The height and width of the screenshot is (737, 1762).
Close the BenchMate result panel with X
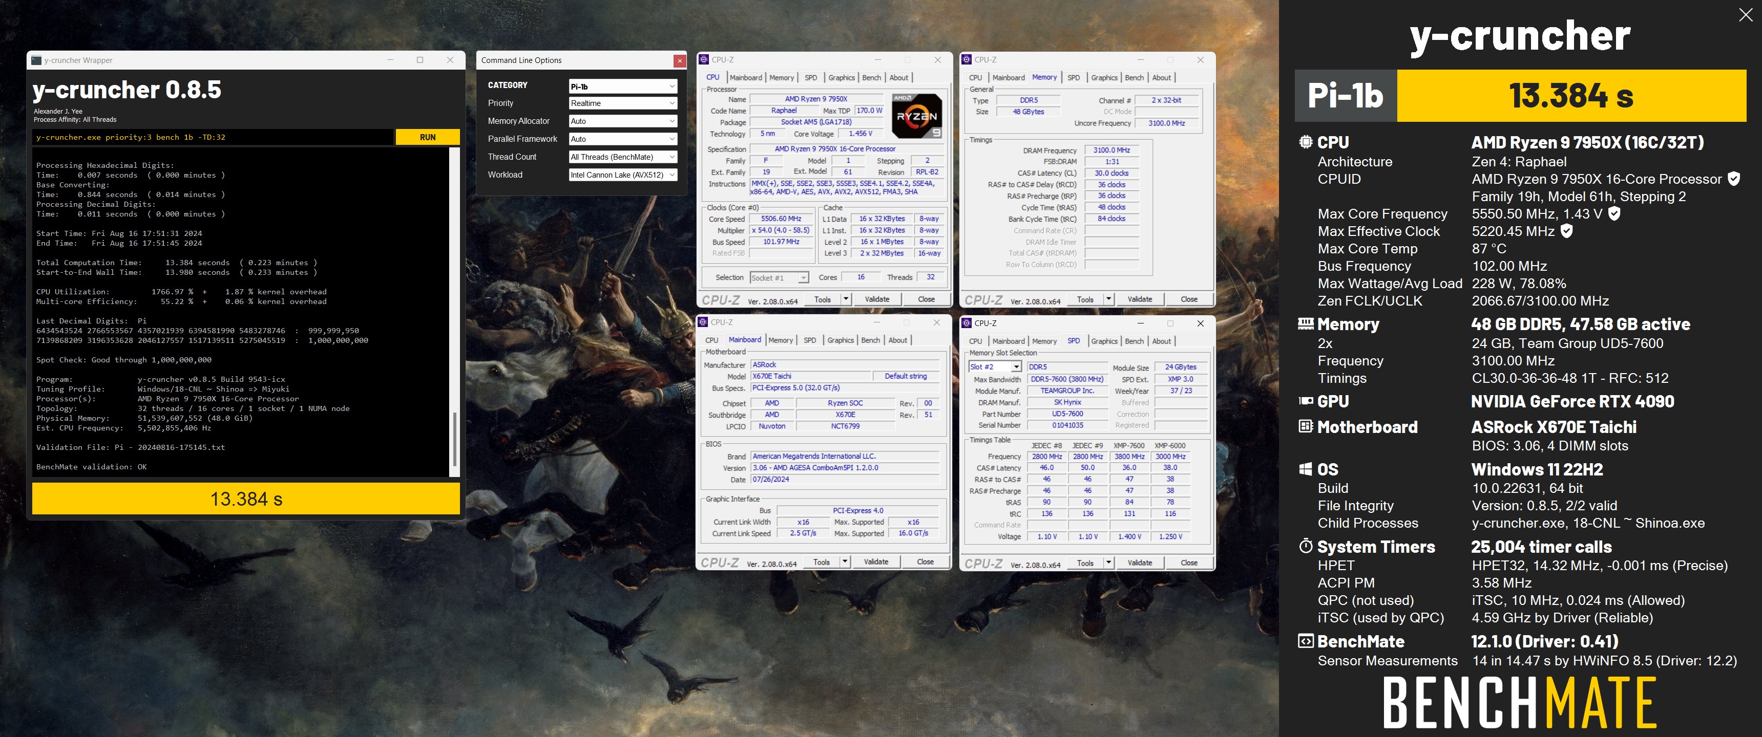(1746, 15)
